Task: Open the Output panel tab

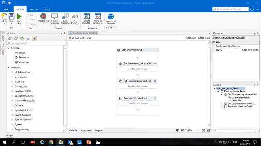Action: coord(10,135)
